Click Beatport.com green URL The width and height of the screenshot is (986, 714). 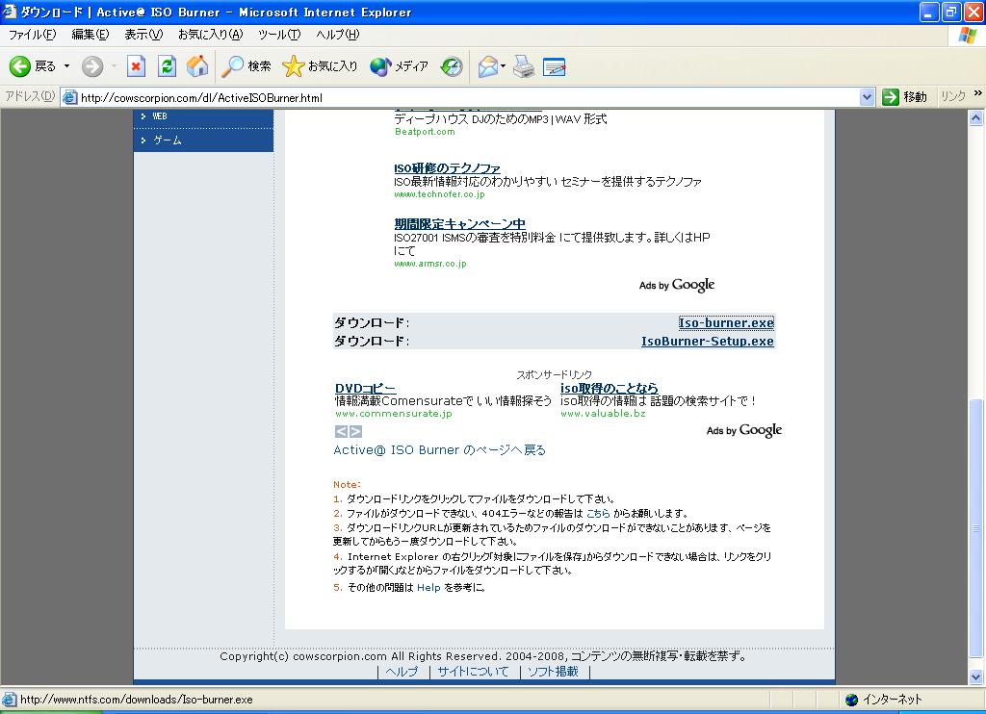point(425,132)
